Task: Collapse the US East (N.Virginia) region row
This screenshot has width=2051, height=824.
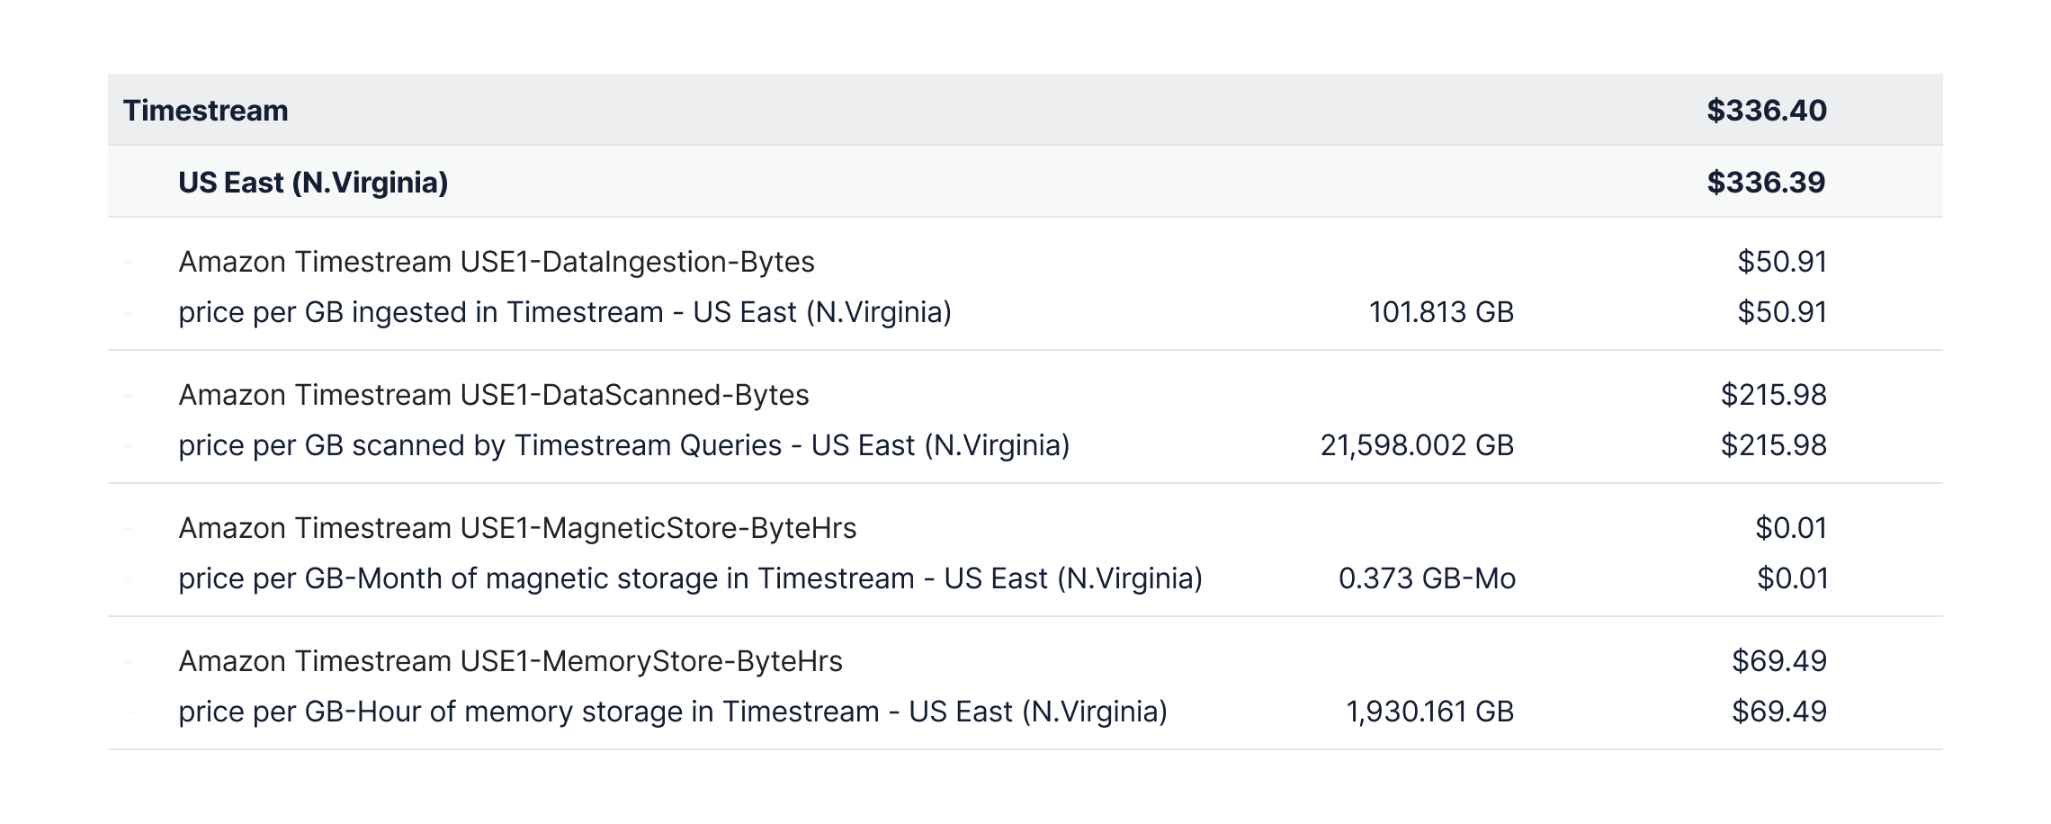Action: tap(313, 183)
